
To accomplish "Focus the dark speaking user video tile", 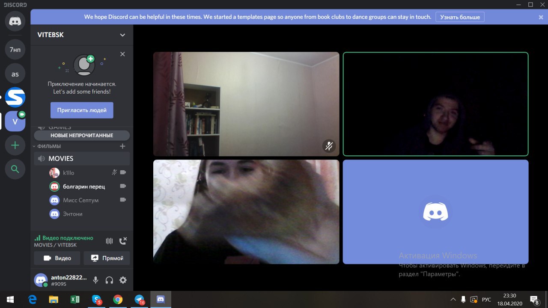I will (x=436, y=104).
